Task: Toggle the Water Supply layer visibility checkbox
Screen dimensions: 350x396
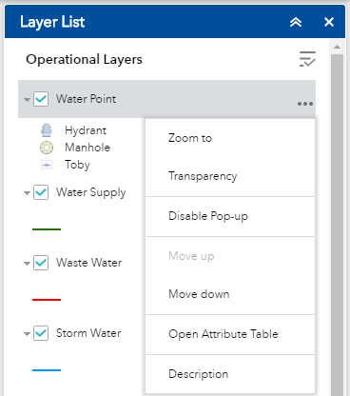Action: pos(41,192)
